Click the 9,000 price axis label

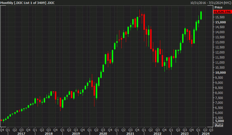point(219,83)
